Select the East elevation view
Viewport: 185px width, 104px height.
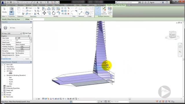point(10,77)
